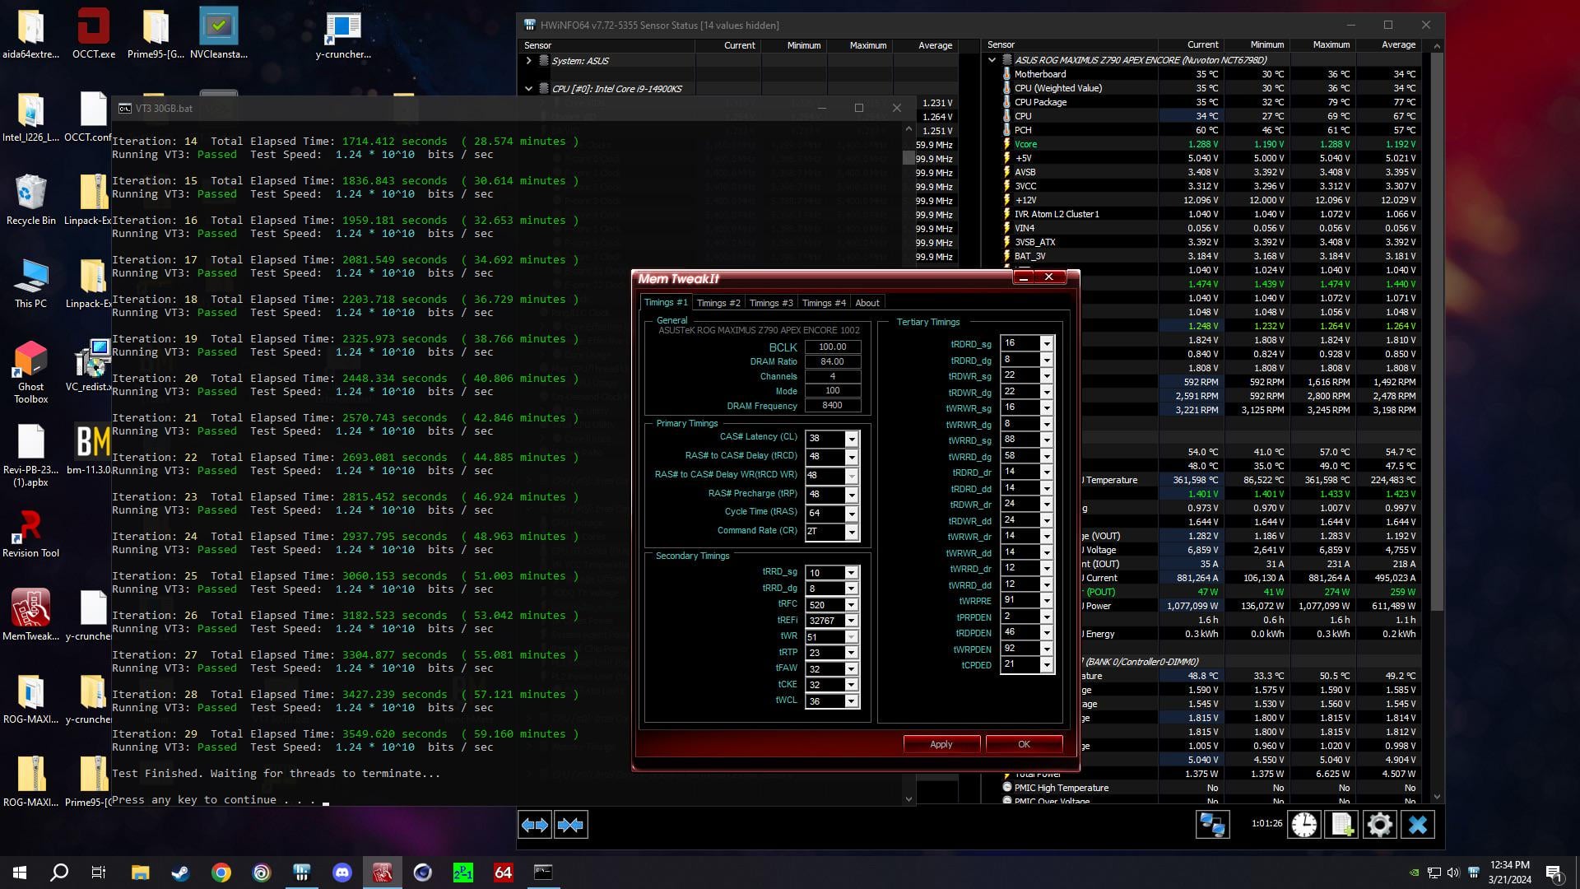Open Windows taskbar search
The image size is (1580, 889).
click(x=59, y=873)
